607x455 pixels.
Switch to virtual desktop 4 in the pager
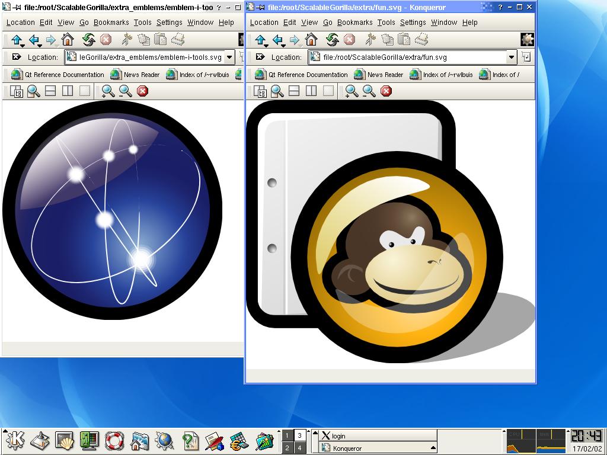coord(299,448)
